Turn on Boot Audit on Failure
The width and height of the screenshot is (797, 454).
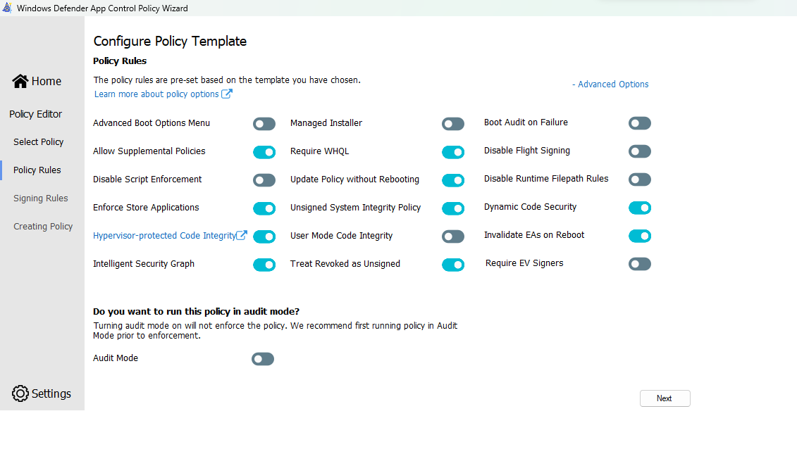[x=639, y=122]
